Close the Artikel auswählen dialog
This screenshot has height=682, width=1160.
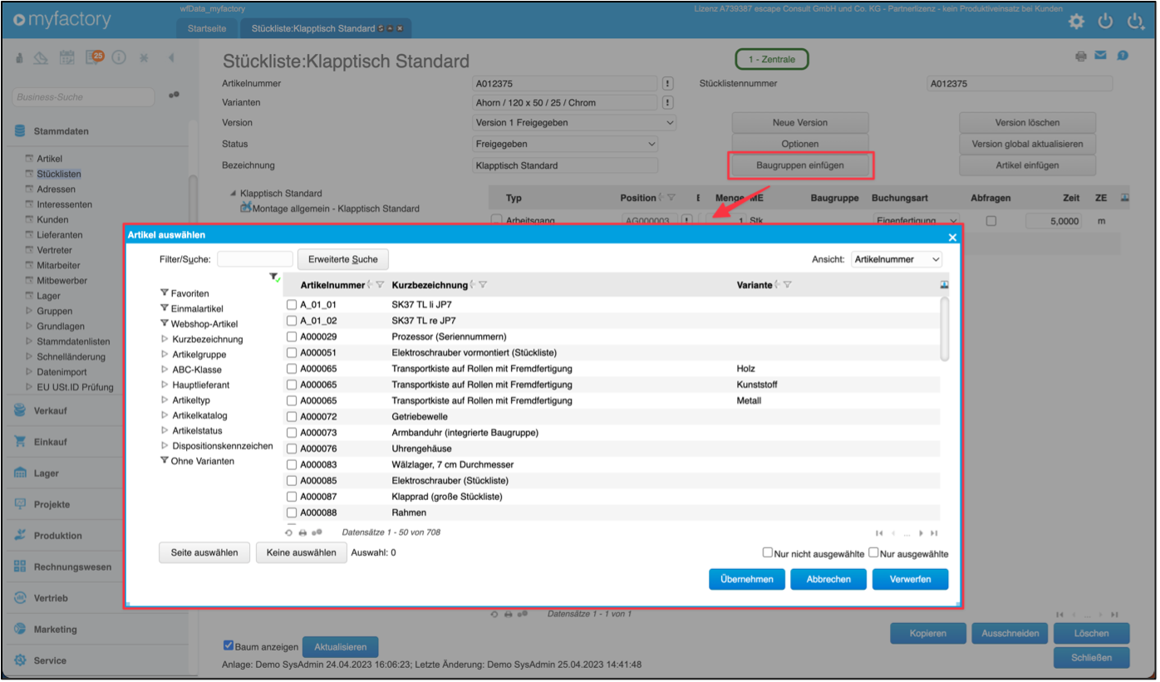[952, 237]
